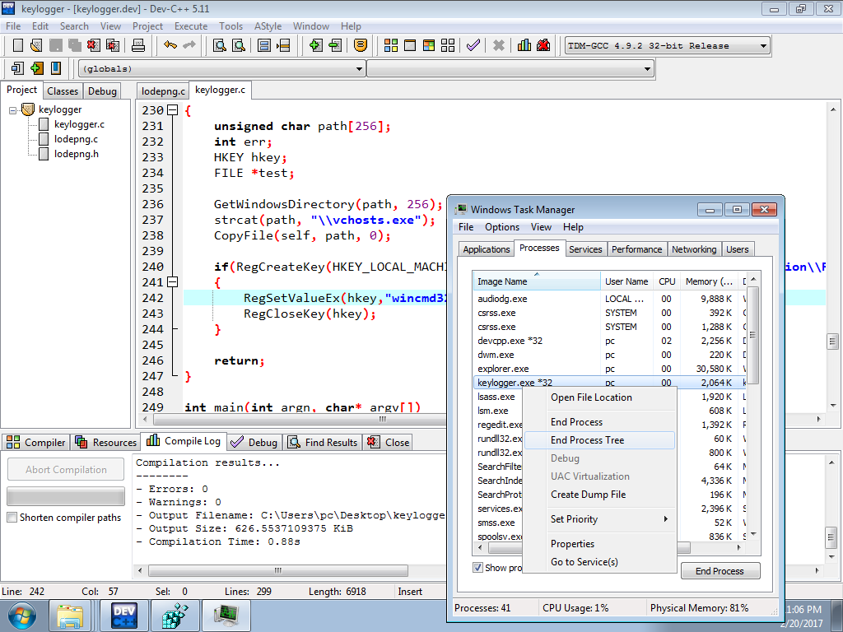Open the AStyle menu

(x=268, y=26)
